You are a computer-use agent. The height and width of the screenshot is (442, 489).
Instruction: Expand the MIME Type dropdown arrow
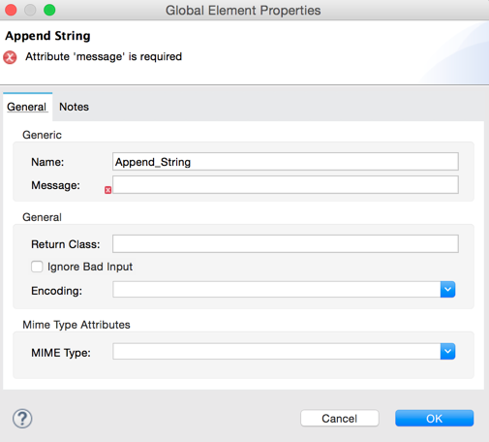click(x=447, y=351)
